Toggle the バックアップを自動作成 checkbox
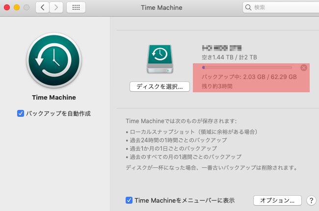The image size is (319, 211). click(x=21, y=113)
